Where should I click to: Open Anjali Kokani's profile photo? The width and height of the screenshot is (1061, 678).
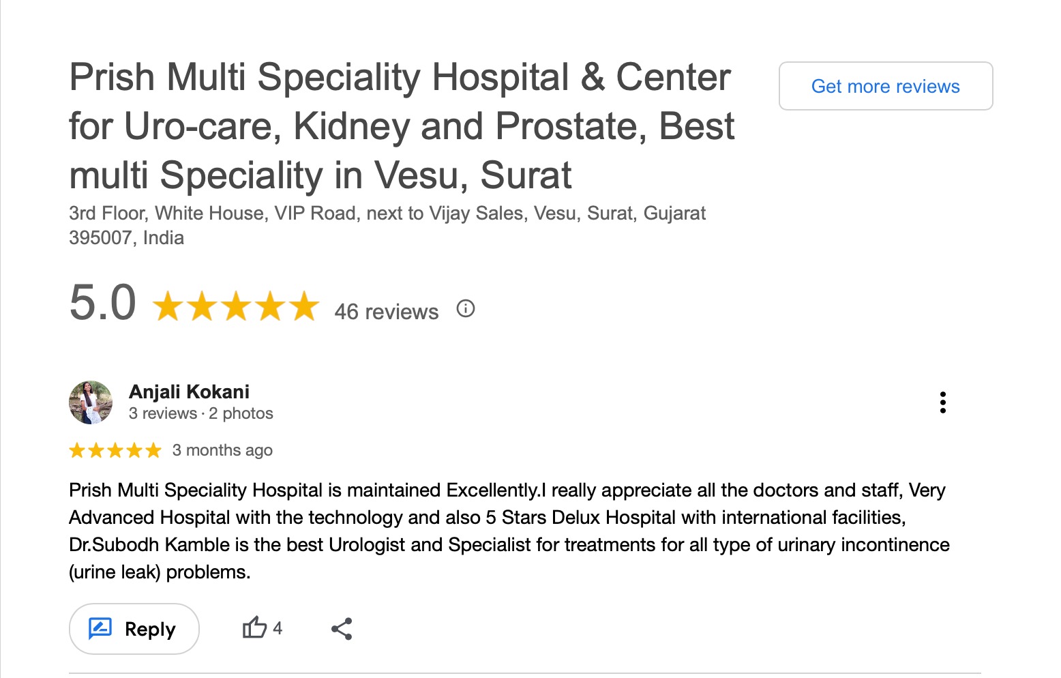point(91,402)
